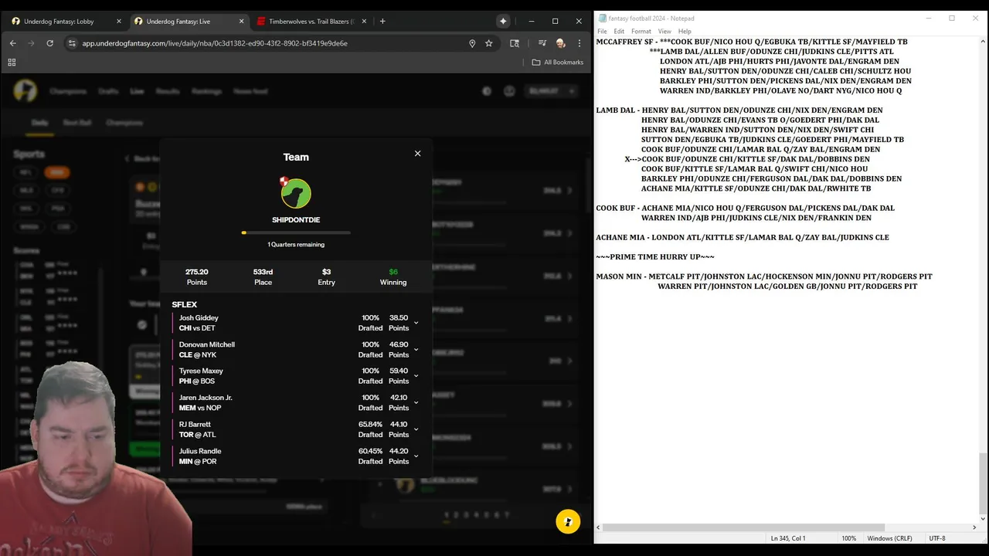The image size is (989, 556).
Task: Click the $6 Winning amount
Action: 393,276
